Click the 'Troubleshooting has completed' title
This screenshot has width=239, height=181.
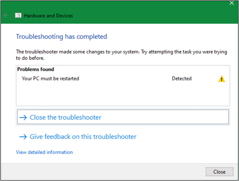click(62, 37)
